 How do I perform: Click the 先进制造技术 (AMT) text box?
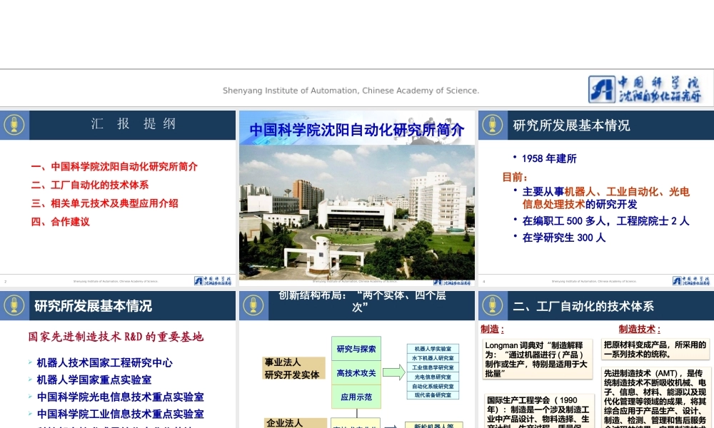point(655,397)
